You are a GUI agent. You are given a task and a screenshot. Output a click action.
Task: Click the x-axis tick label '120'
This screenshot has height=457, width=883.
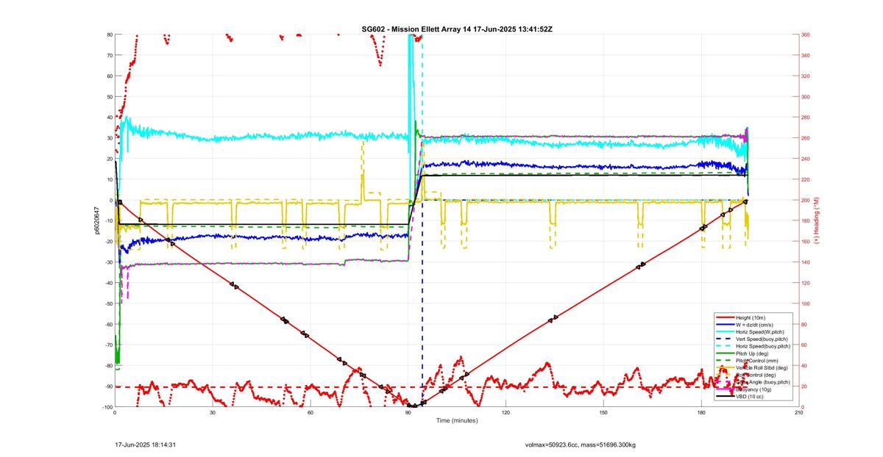pyautogui.click(x=506, y=413)
